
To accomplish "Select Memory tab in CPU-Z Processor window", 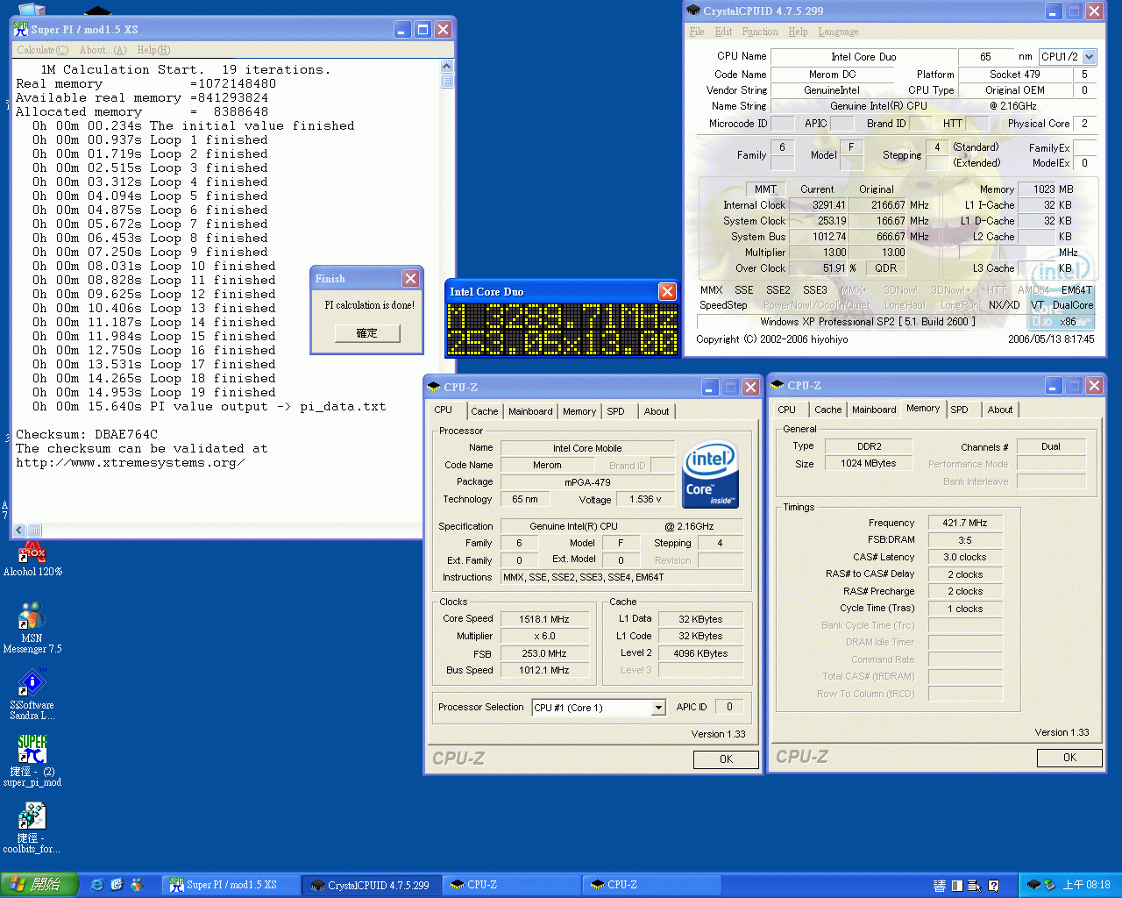I will [x=579, y=411].
